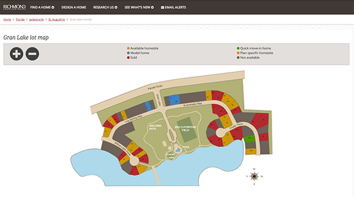Click the red Sold legend dot
This screenshot has width=354, height=197.
128,58
